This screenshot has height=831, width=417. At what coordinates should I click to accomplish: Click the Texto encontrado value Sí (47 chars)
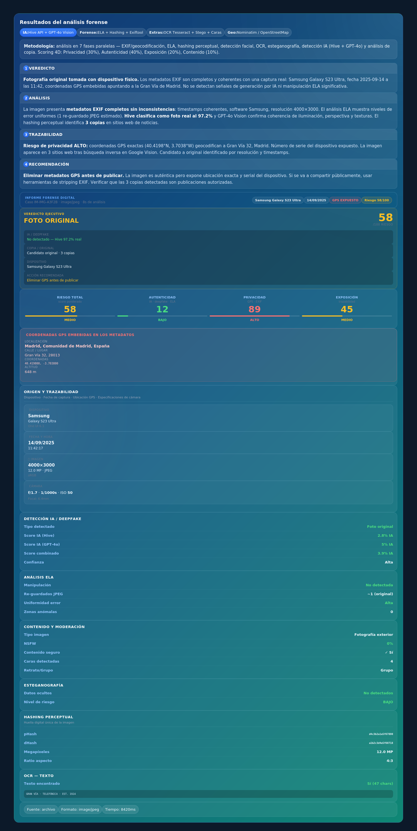[x=380, y=784]
